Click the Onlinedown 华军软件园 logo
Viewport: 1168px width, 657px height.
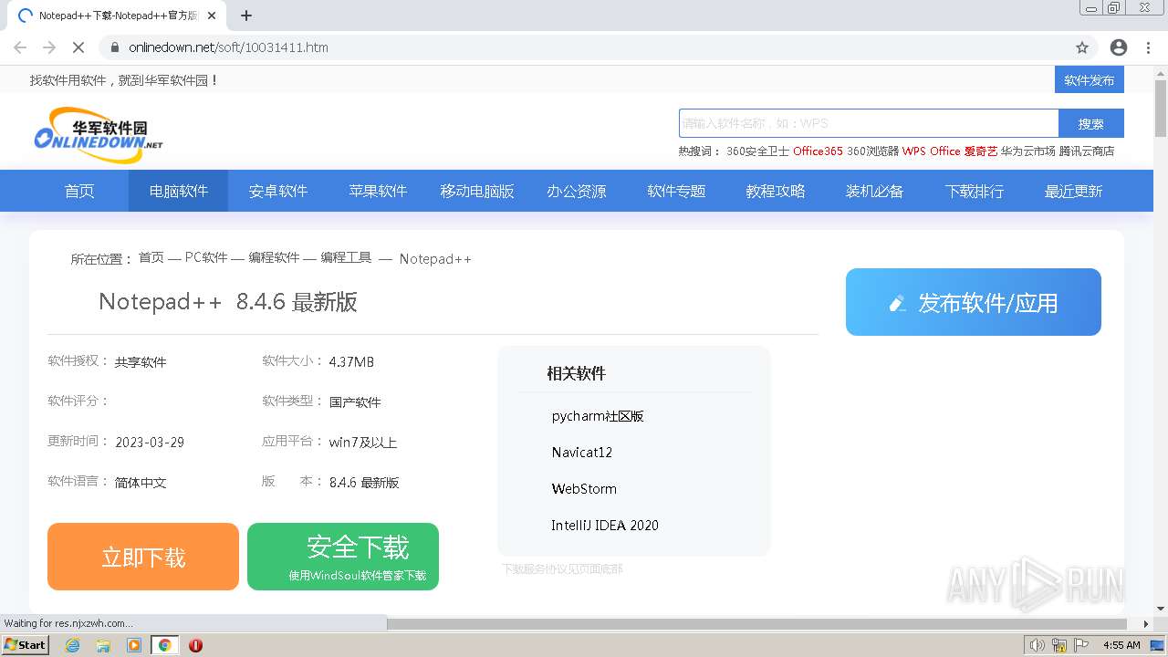[99, 134]
